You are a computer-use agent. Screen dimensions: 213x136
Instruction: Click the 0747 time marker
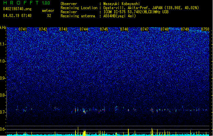click(x=145, y=29)
